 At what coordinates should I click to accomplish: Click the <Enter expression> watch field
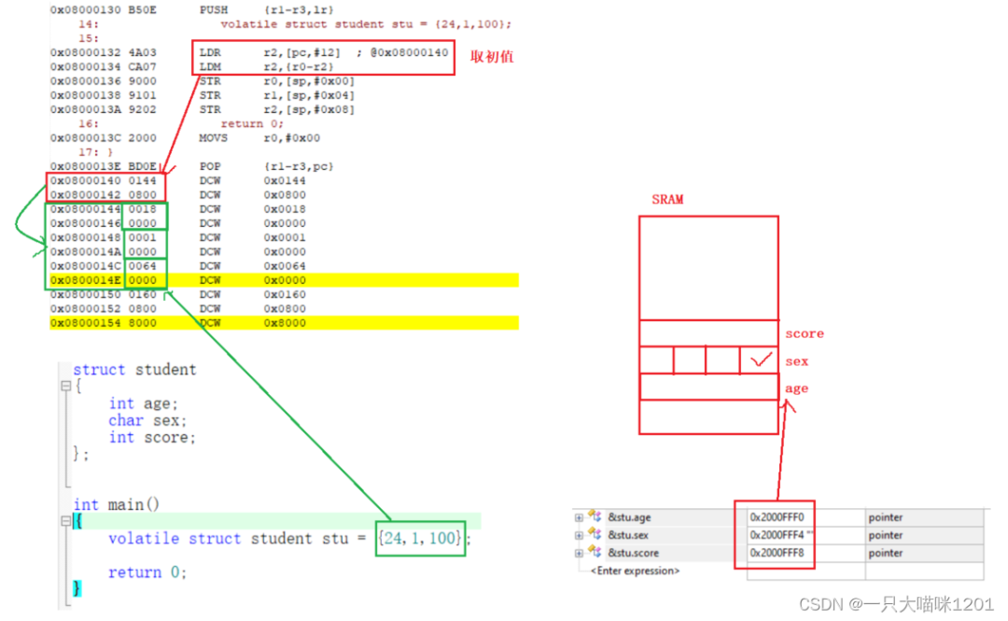(x=635, y=571)
